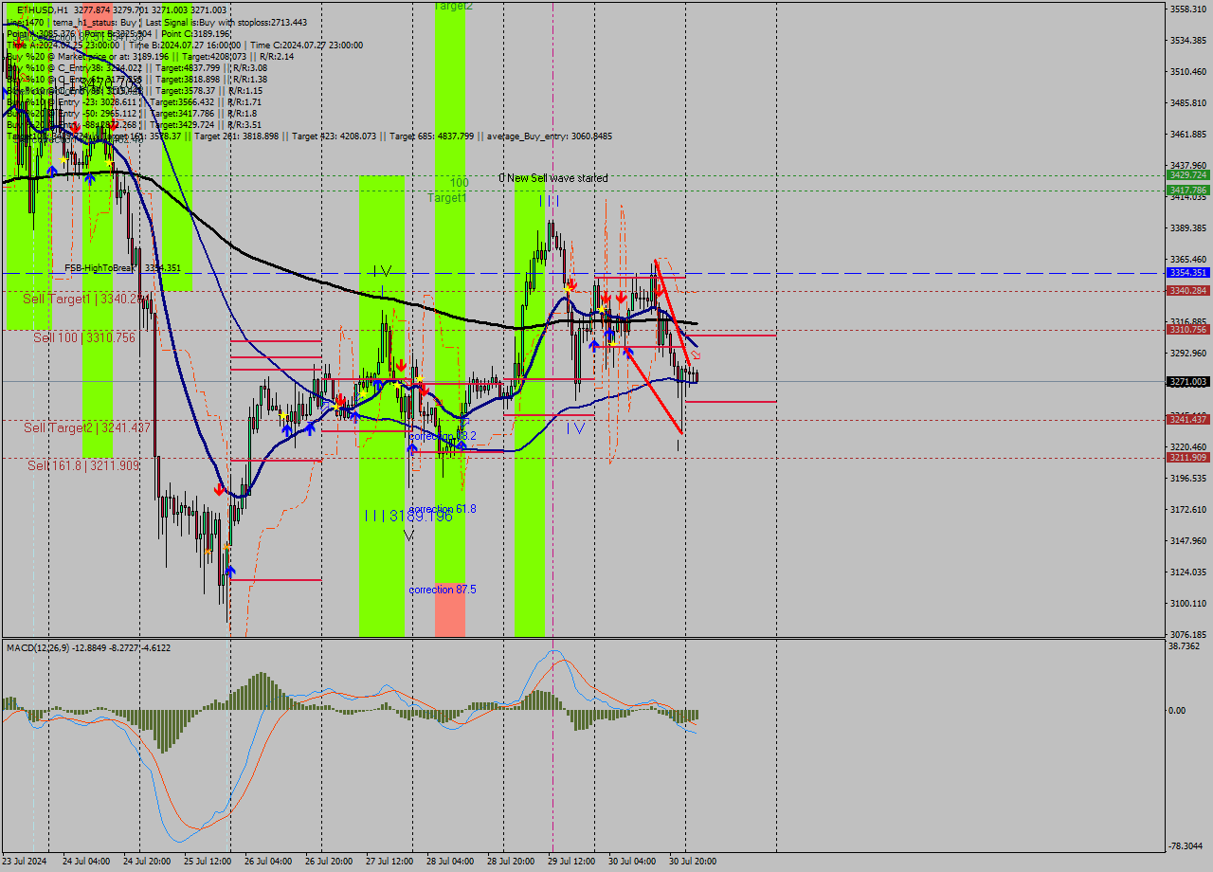Select the 'Target1' label on green band
1213x872 pixels.
point(446,198)
